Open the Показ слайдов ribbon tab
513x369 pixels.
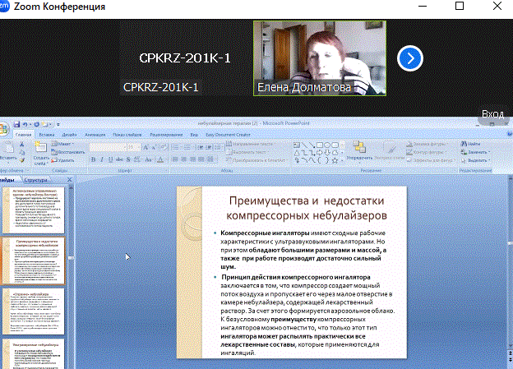[127, 135]
